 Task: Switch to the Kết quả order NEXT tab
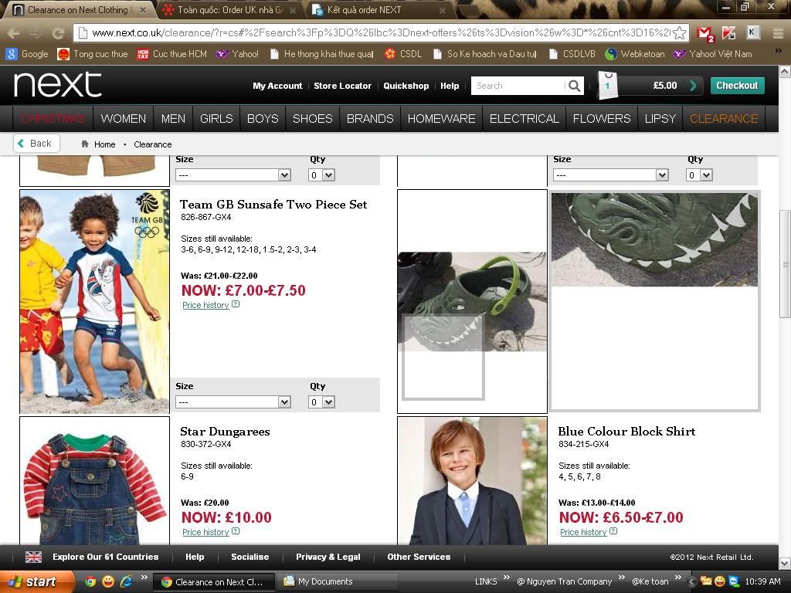point(379,9)
